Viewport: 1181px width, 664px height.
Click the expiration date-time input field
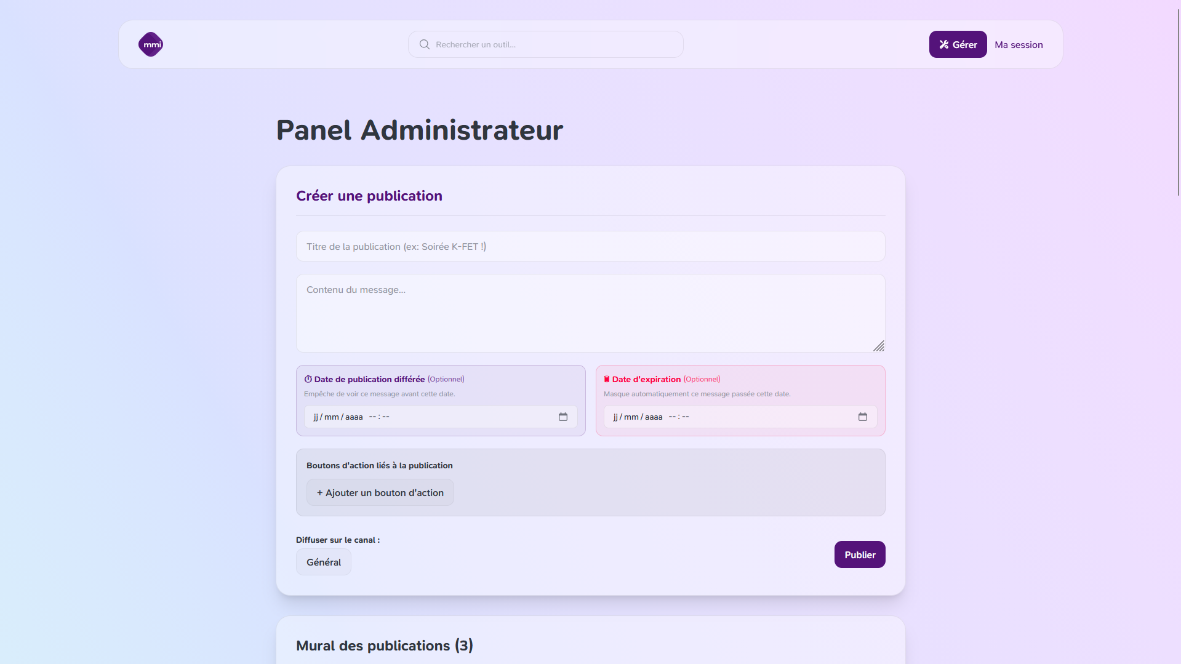coord(731,417)
